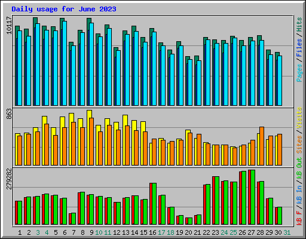The height and width of the screenshot is (239, 306).
Task: Click the kB F legend label
Action: [299, 217]
